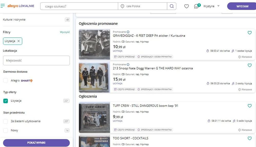Show promoted info icon for 213 Snoop
This screenshot has width=256, height=147.
[x=128, y=65]
